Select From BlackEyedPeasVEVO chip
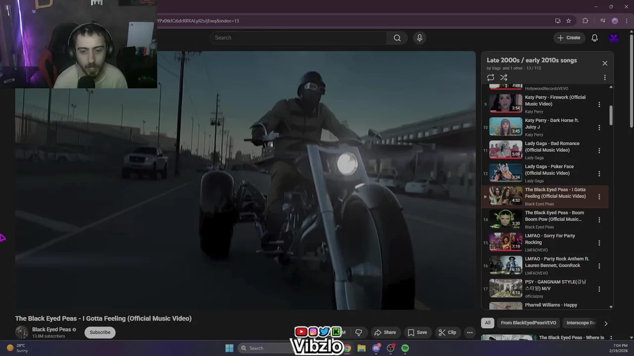This screenshot has width=634, height=356. click(528, 323)
